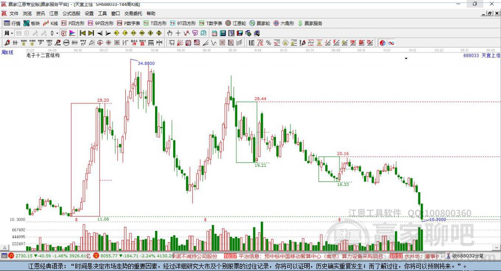
Task: Select the hand pan tool
Action: 170,33
